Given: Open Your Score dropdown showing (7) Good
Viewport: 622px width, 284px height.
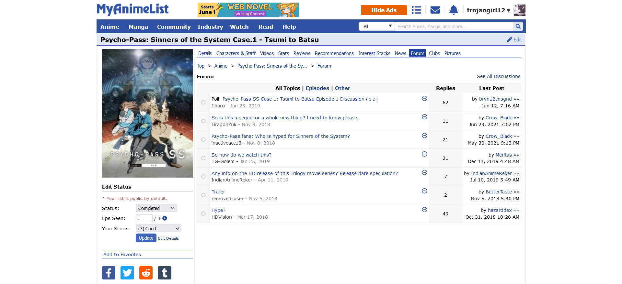Looking at the screenshot, I should 158,228.
